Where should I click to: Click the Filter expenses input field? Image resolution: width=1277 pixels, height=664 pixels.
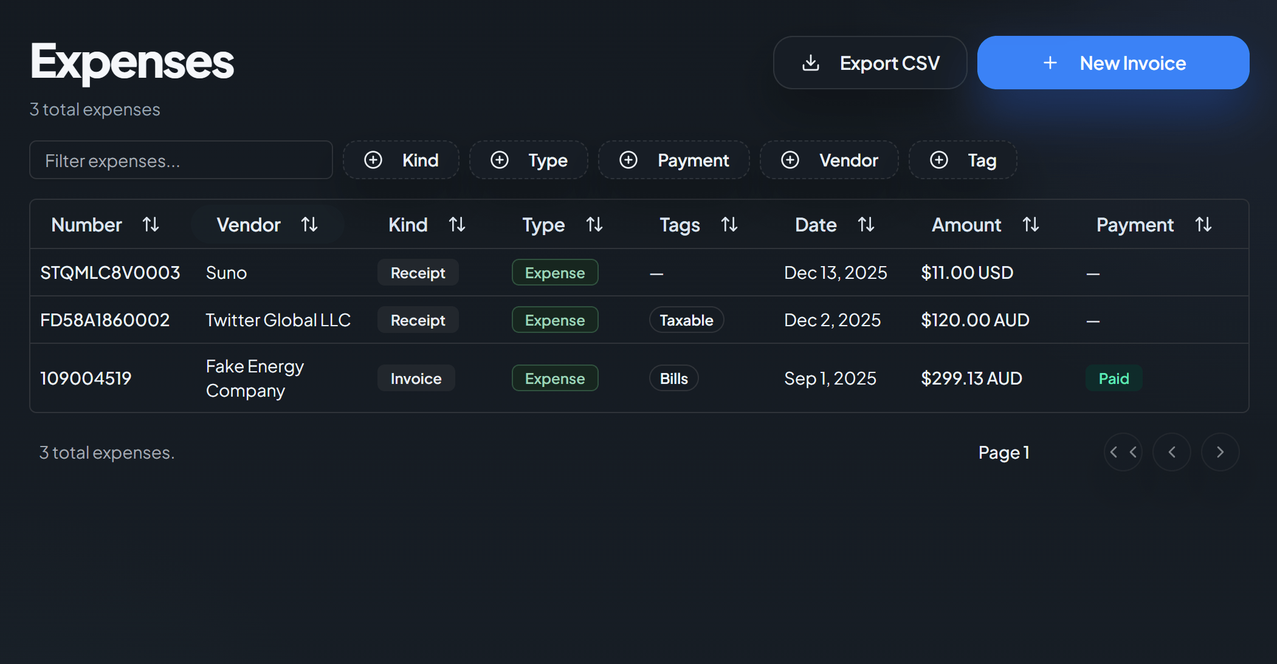tap(181, 160)
